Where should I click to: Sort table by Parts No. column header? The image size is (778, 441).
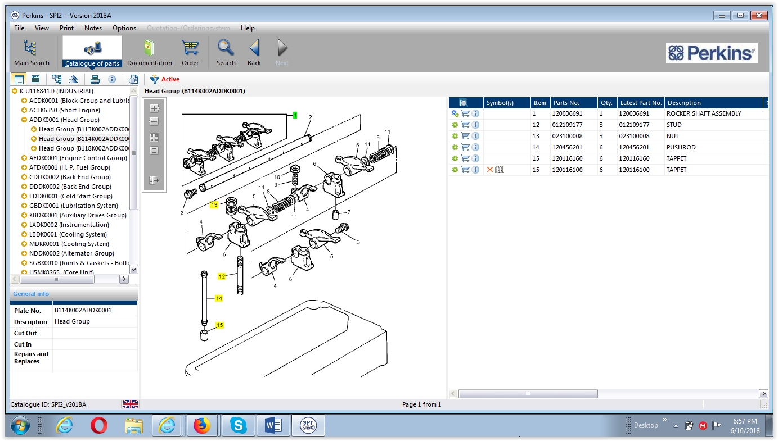574,103
